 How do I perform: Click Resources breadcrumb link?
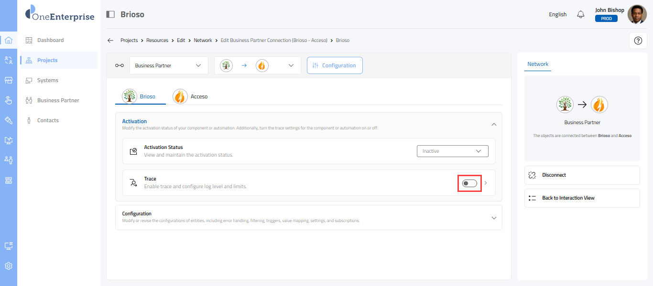click(x=157, y=41)
